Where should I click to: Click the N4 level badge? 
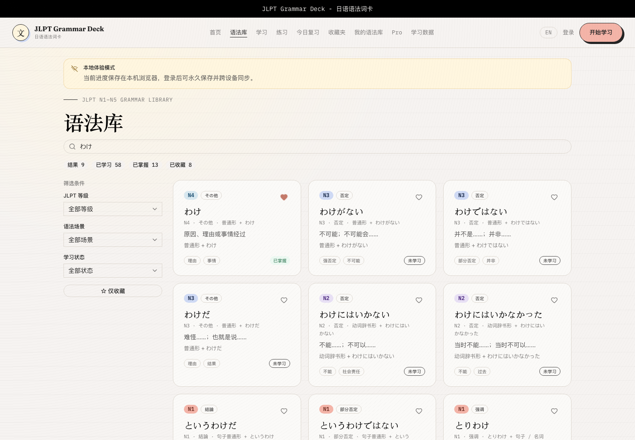coord(191,195)
